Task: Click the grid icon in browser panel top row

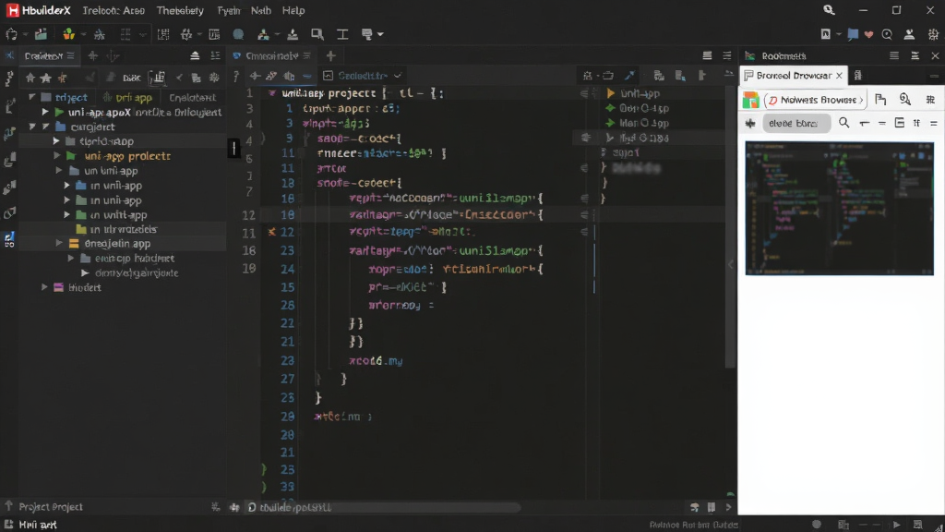Action: coord(930,100)
